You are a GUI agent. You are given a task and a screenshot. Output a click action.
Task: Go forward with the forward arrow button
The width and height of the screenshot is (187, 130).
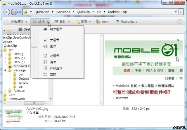pos(14,12)
